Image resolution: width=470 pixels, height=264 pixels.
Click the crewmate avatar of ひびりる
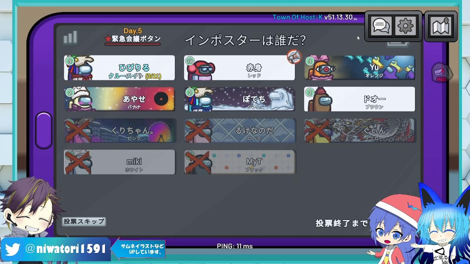[x=82, y=69]
